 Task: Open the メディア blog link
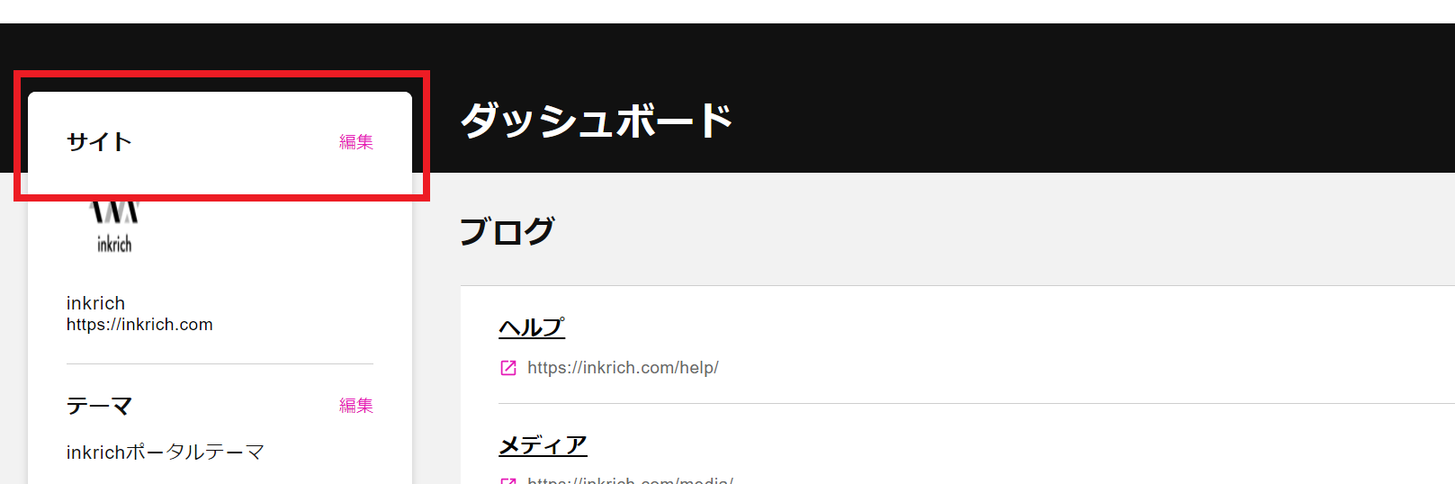tap(543, 445)
